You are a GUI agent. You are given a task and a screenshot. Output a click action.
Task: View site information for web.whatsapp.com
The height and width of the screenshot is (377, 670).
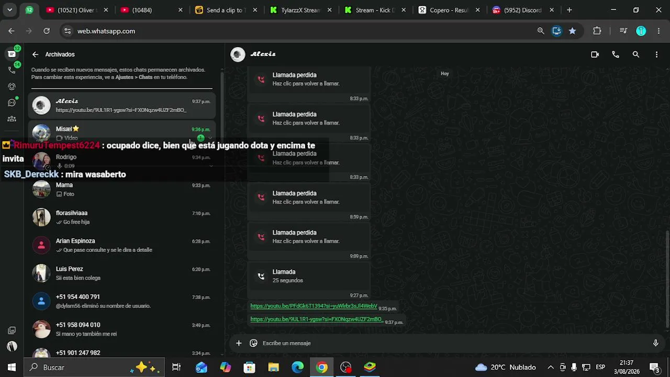(x=67, y=31)
